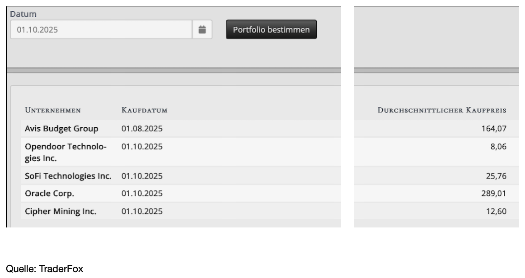Select Cipher Mining Inc. in the table

point(61,211)
